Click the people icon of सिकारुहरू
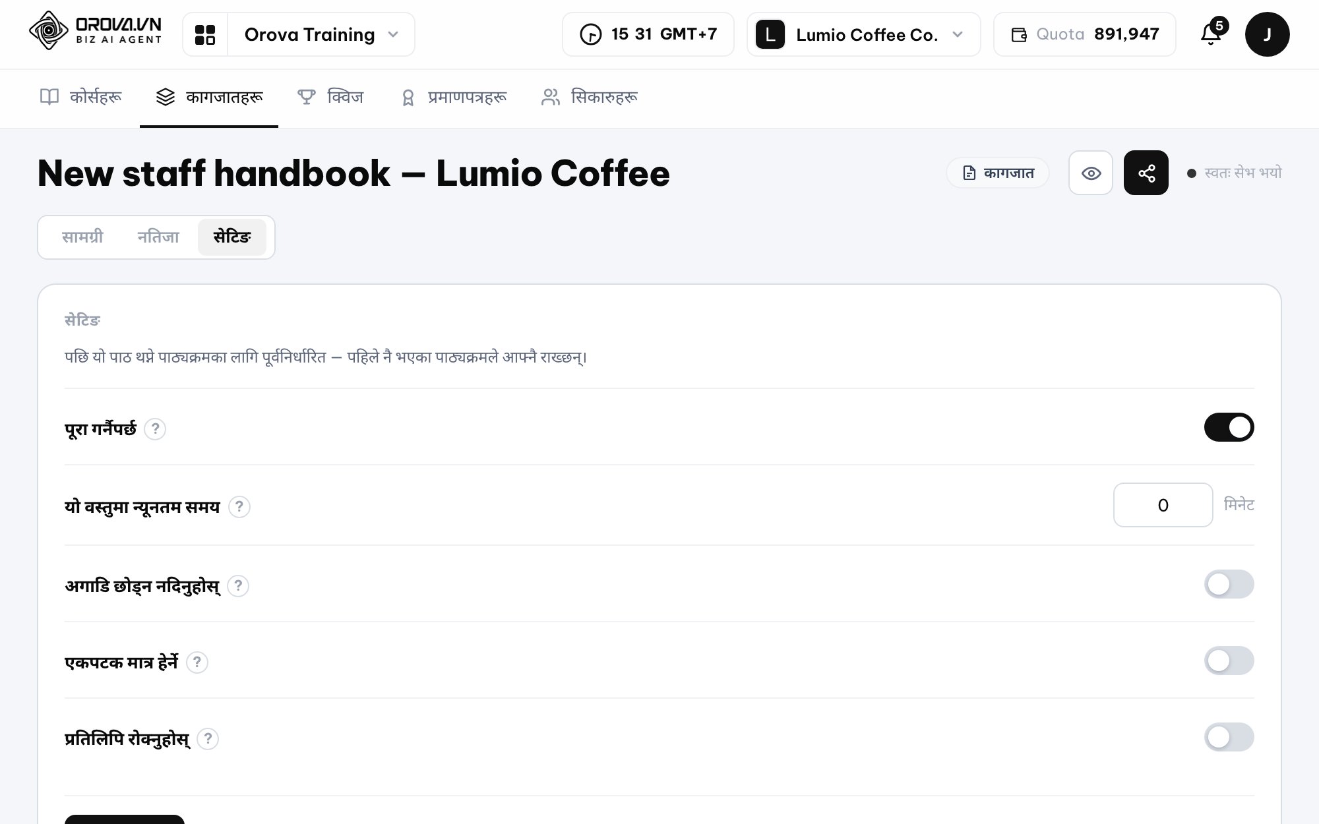1319x824 pixels. click(x=551, y=98)
